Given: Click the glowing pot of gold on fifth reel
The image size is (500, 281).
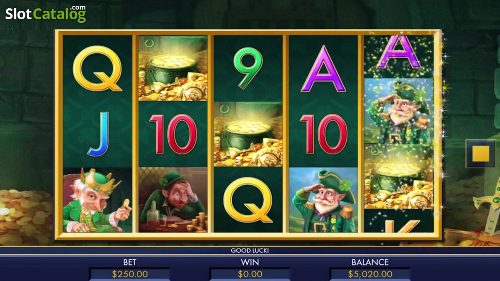Looking at the screenshot, I should [x=399, y=177].
